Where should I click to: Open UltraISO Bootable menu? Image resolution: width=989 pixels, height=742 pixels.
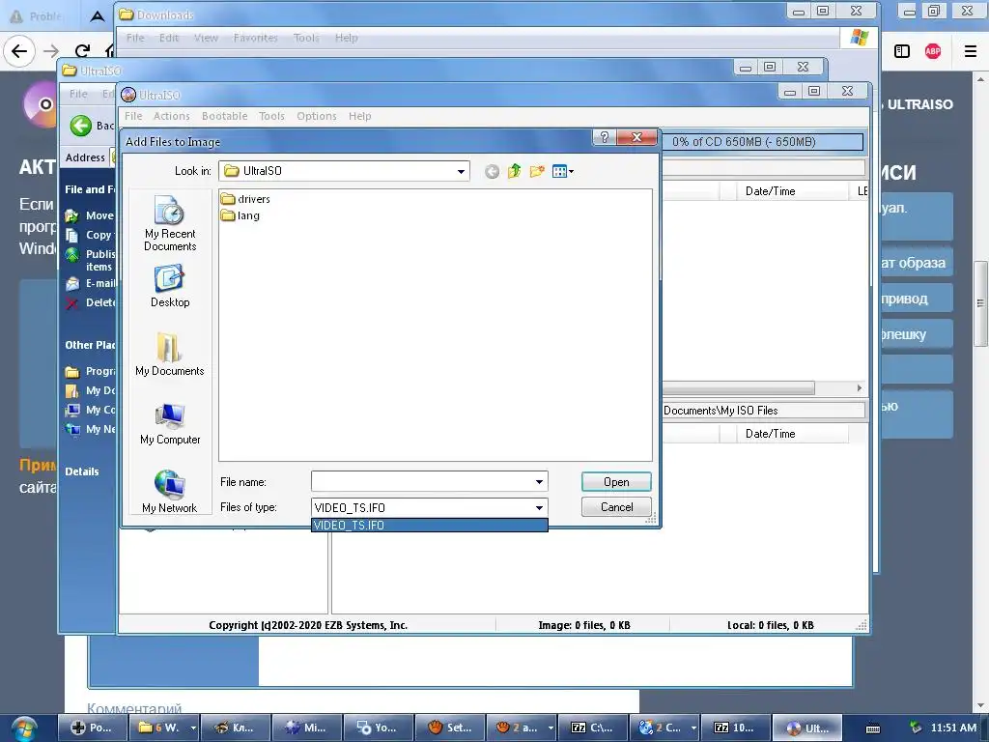(224, 116)
